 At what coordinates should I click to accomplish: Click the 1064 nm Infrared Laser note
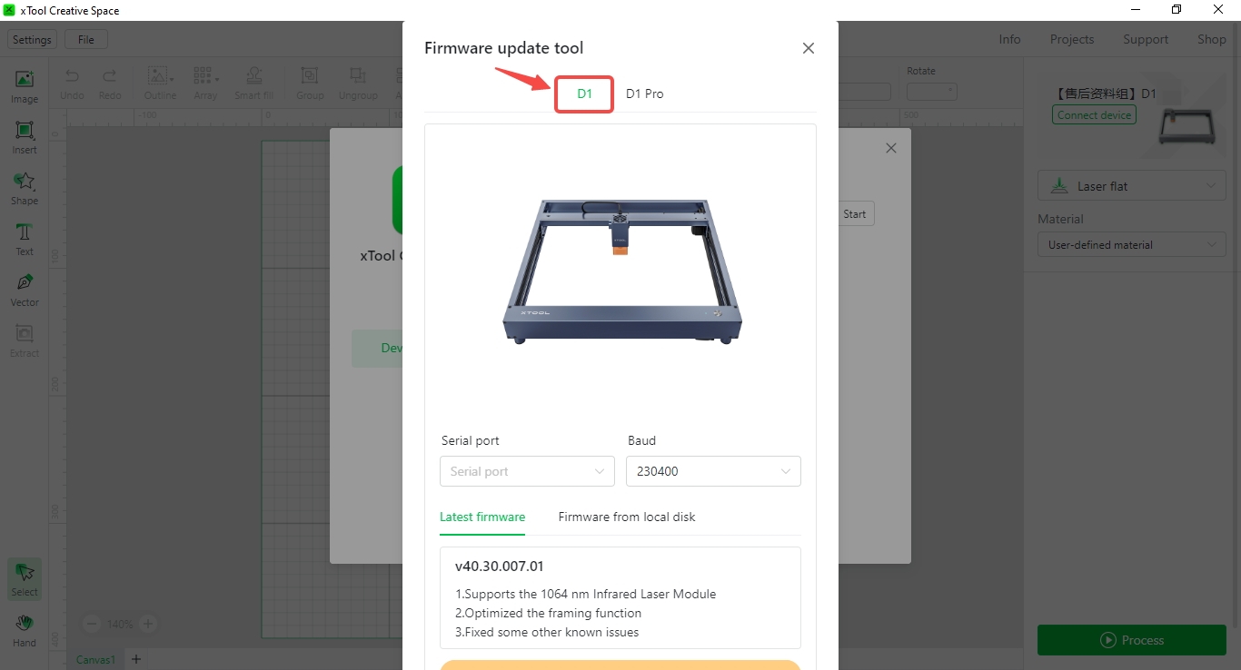tap(586, 594)
